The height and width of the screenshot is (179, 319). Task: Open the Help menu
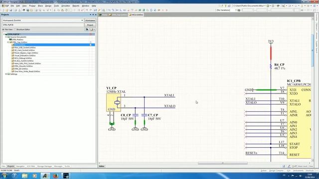pos(94,6)
